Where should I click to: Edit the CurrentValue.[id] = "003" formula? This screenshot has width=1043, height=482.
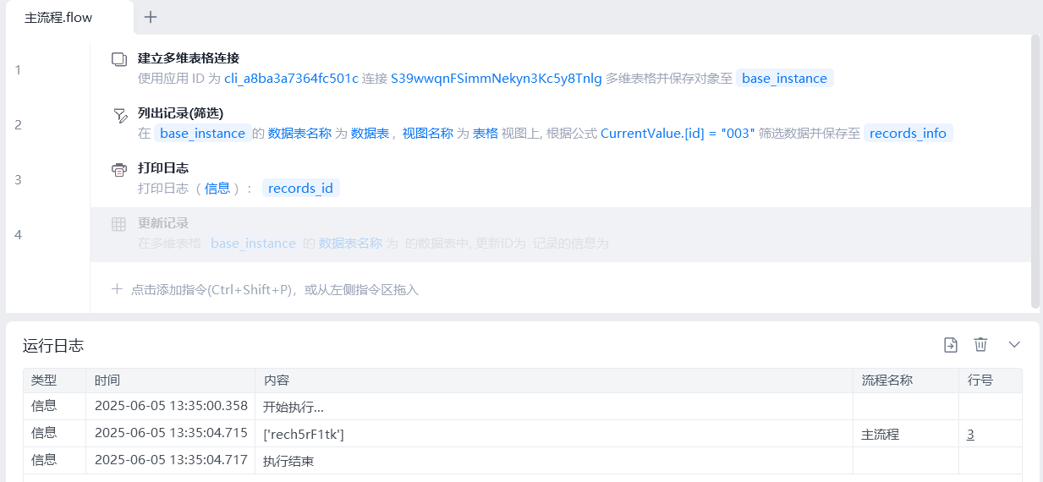(x=677, y=134)
